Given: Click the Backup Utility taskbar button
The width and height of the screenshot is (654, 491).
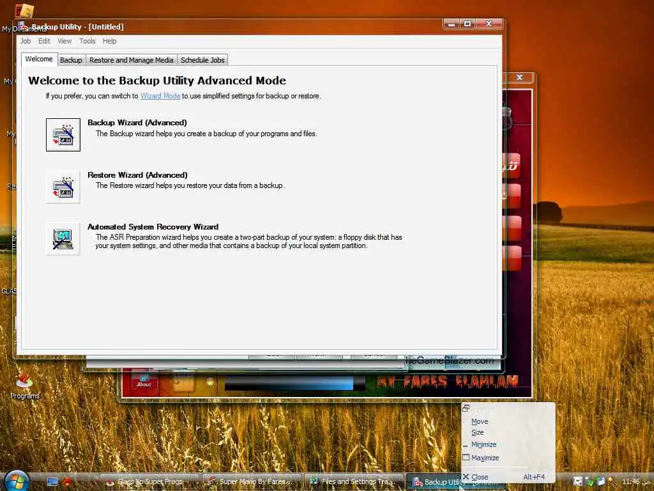Looking at the screenshot, I should (436, 482).
